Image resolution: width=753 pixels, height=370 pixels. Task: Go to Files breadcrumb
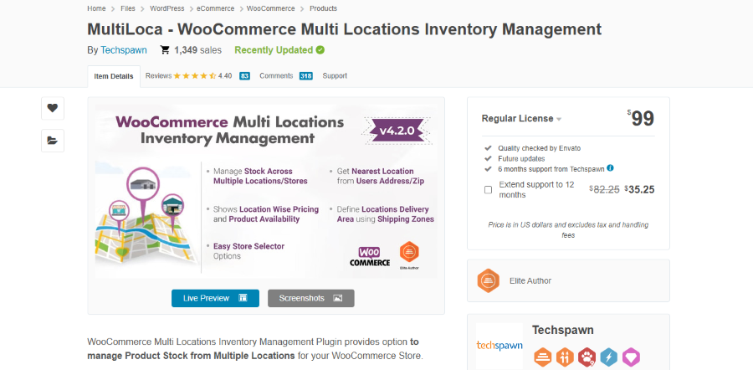click(128, 8)
